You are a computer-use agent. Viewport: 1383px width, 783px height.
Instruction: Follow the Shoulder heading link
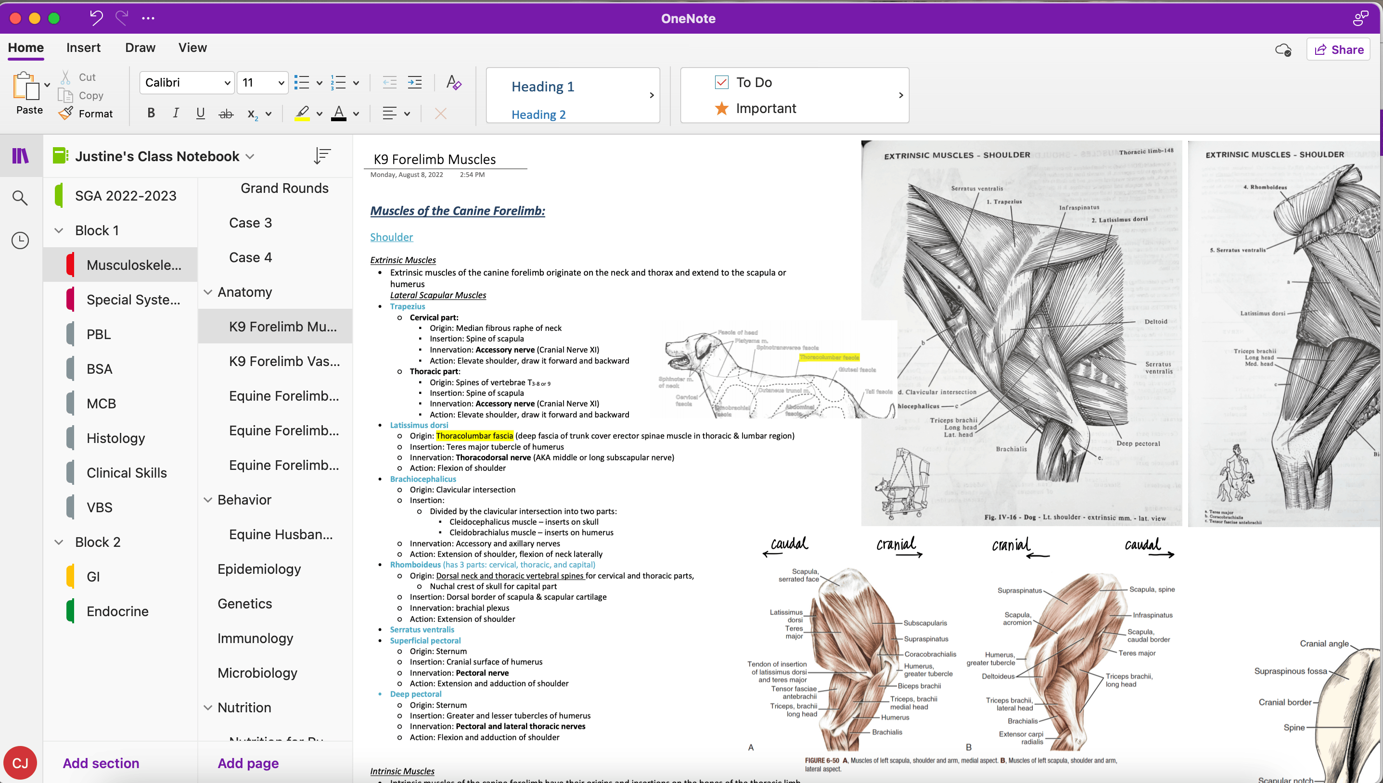click(x=391, y=237)
